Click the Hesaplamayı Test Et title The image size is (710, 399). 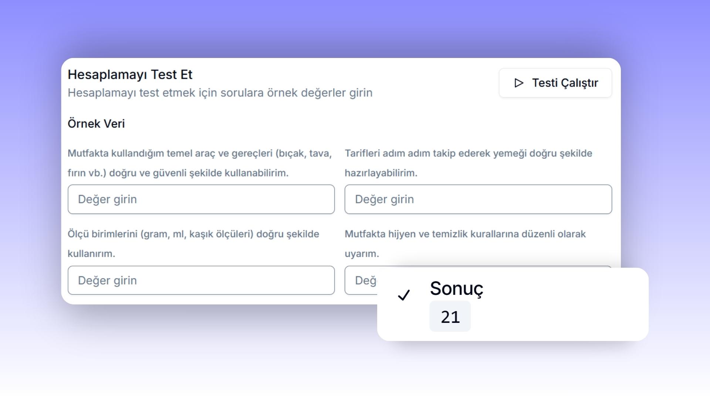(130, 75)
